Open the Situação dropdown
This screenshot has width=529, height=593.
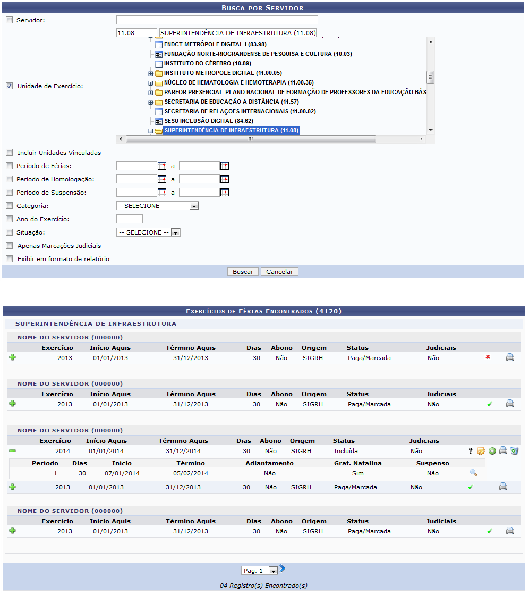[x=148, y=232]
